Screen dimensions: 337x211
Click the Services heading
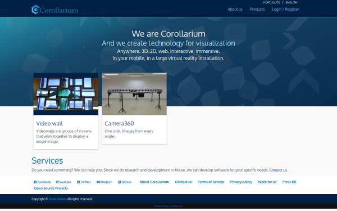tap(47, 160)
